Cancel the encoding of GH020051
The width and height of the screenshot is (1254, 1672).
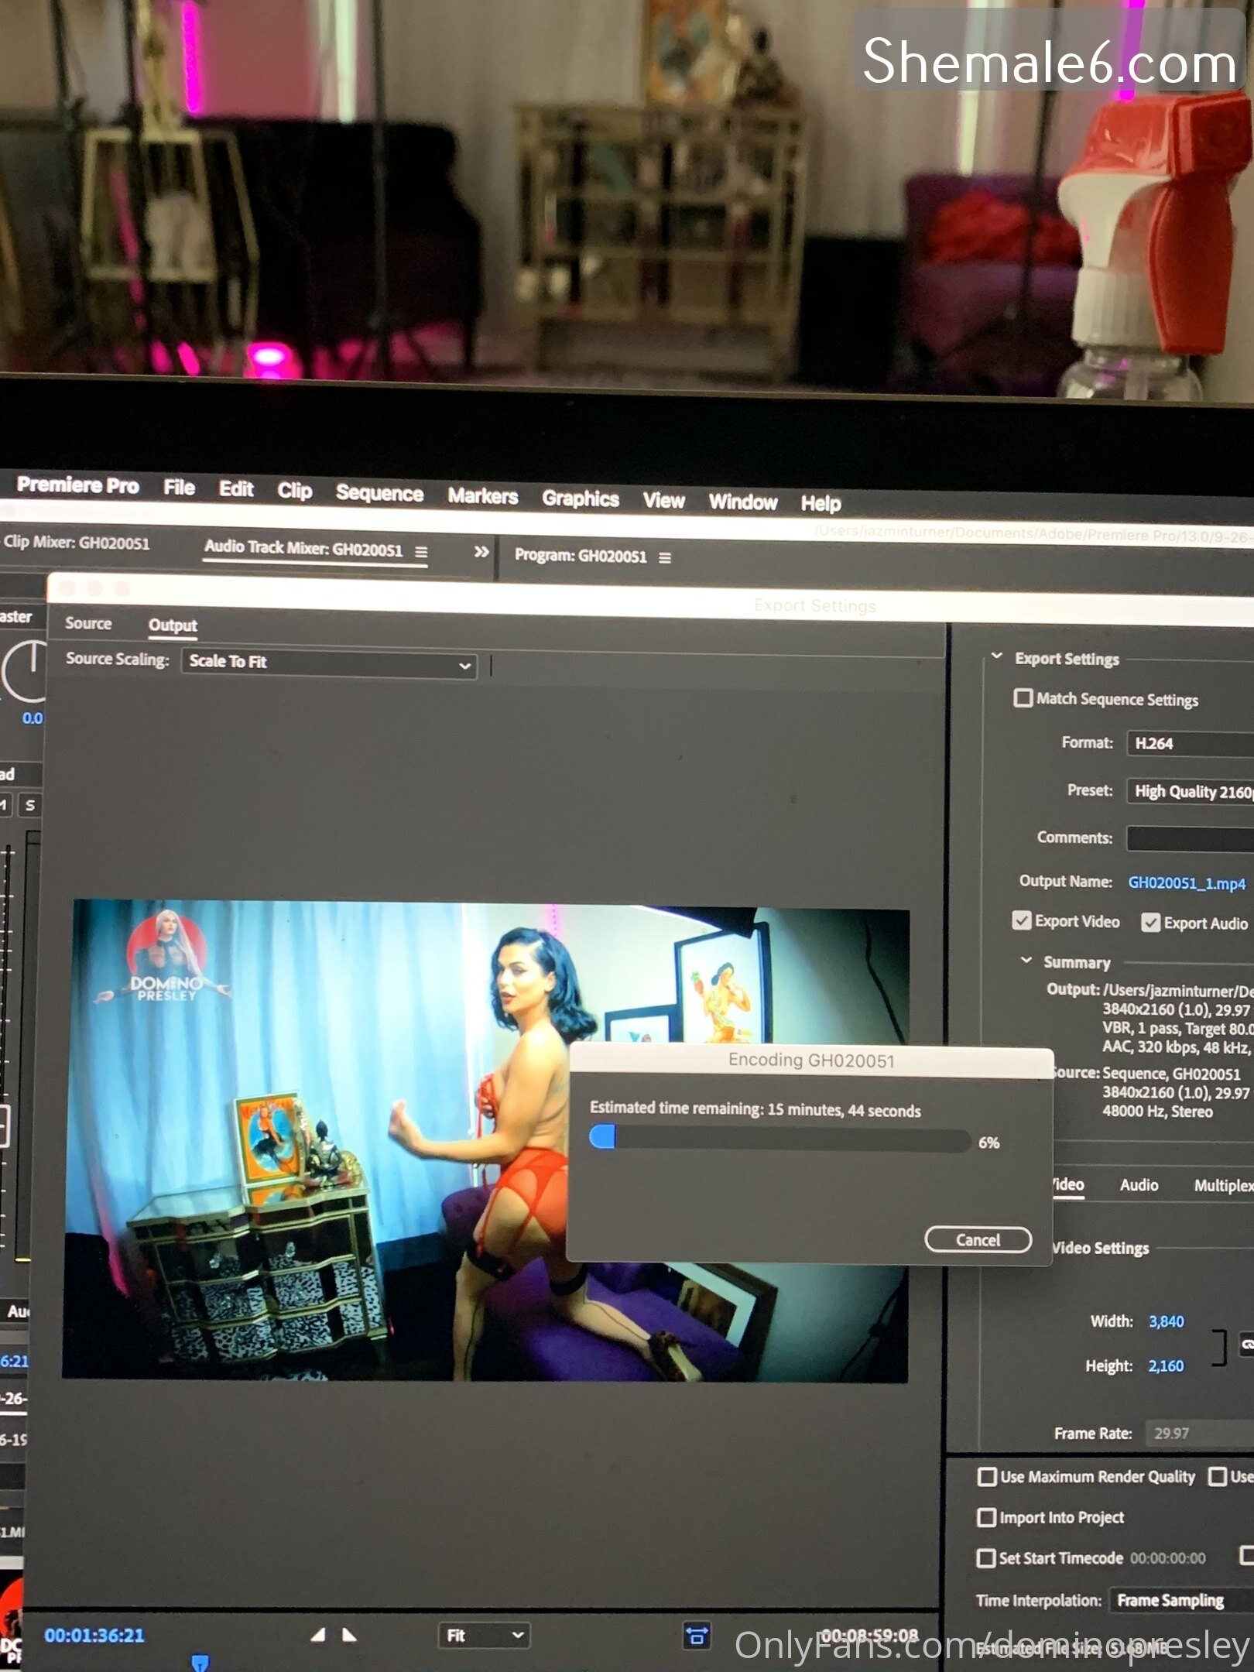pos(978,1239)
